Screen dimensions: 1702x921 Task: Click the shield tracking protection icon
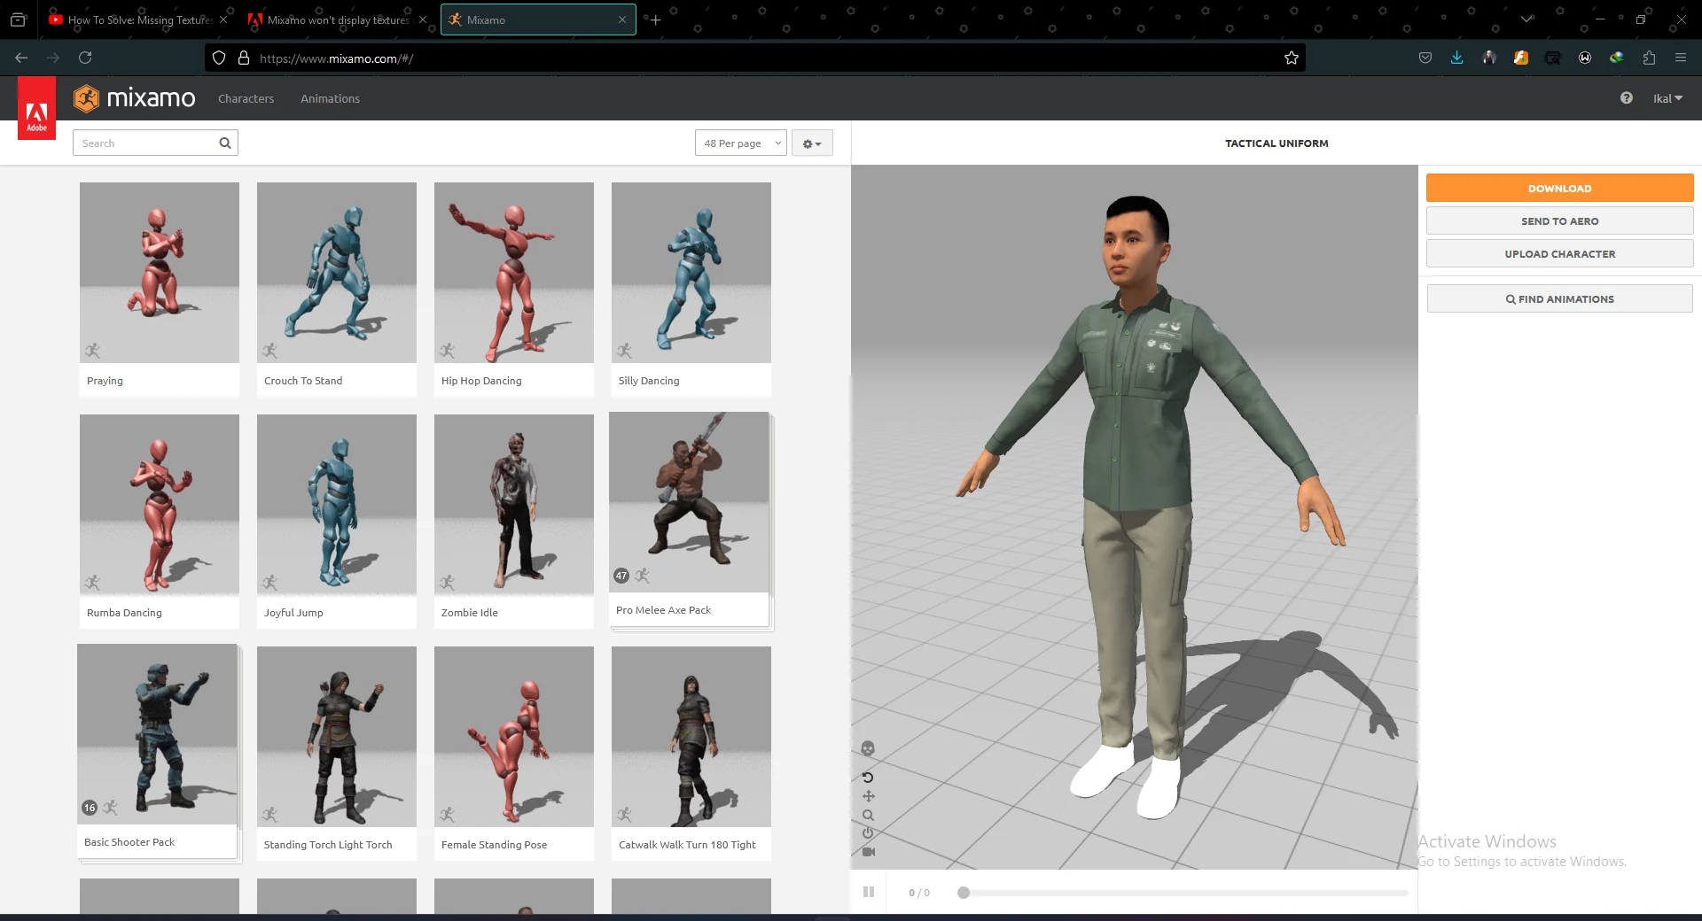point(219,58)
